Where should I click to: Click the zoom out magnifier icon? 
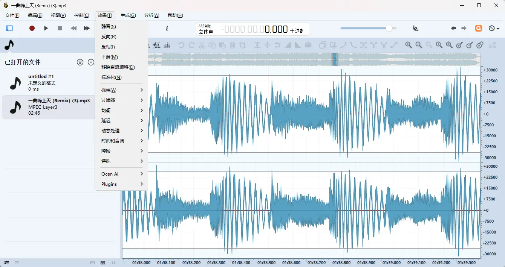(x=419, y=45)
